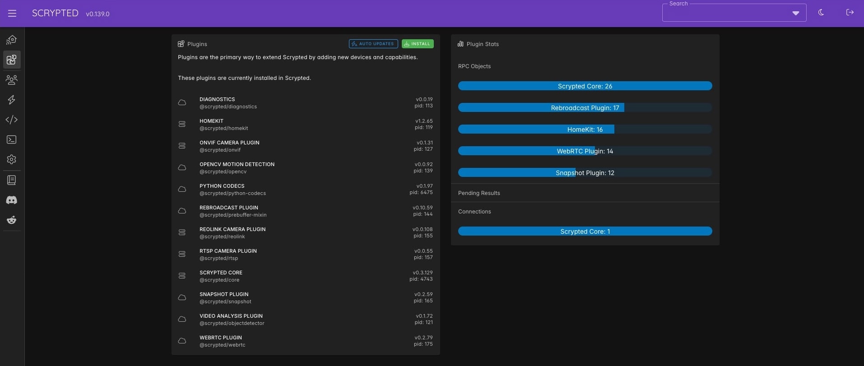Viewport: 864px width, 366px height.
Task: Open the ONVIF CAMERA PLUGIN entry
Action: tap(305, 146)
